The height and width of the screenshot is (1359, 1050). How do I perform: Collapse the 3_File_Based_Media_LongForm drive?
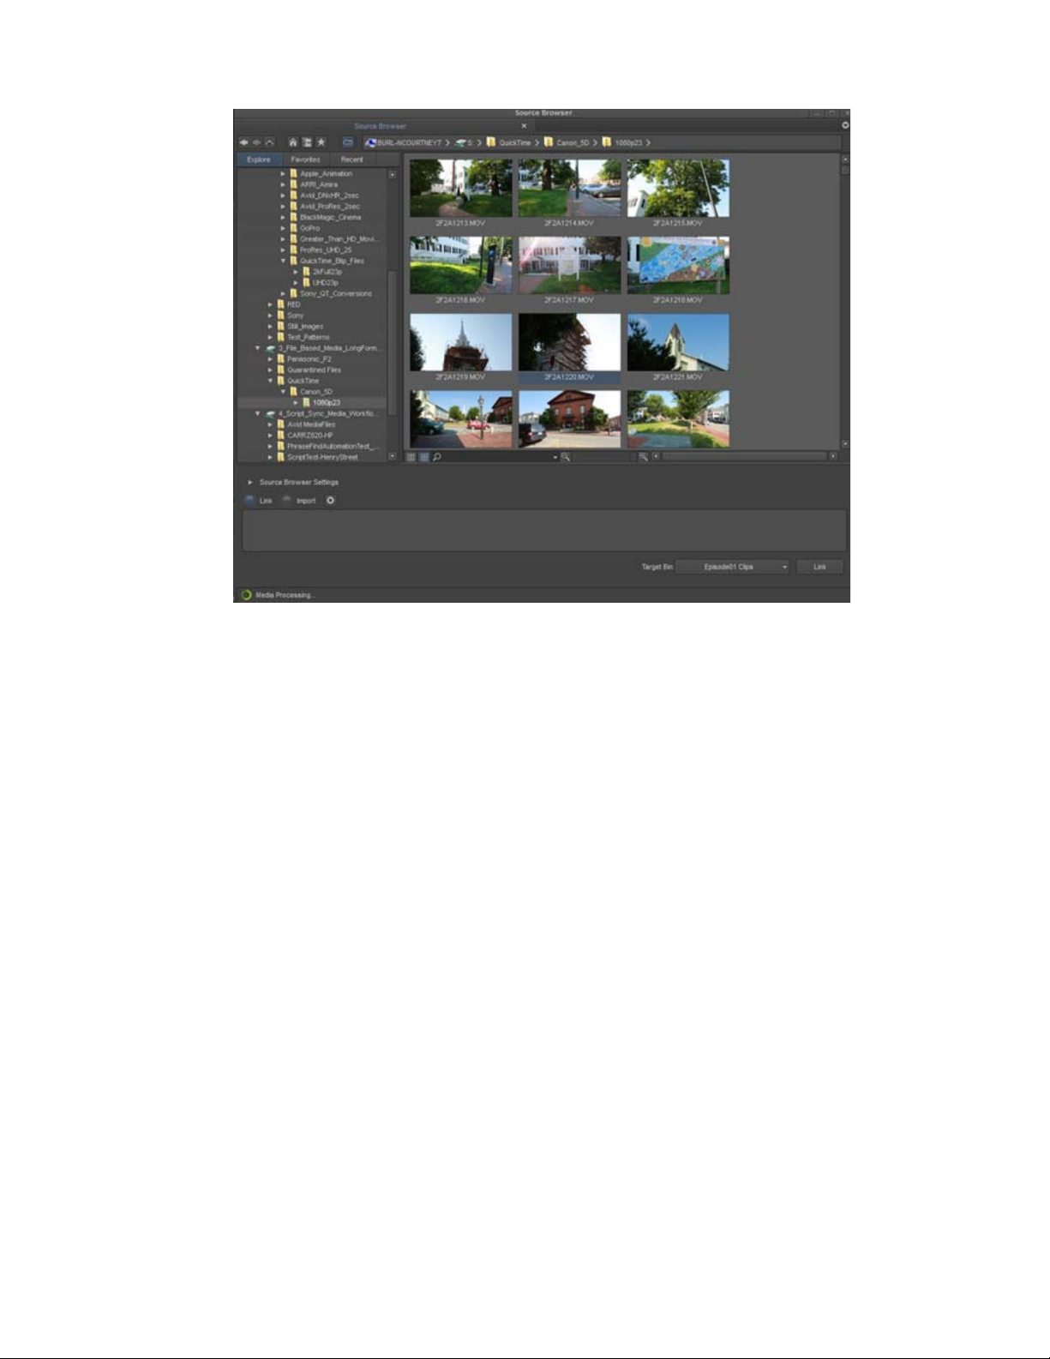point(257,348)
